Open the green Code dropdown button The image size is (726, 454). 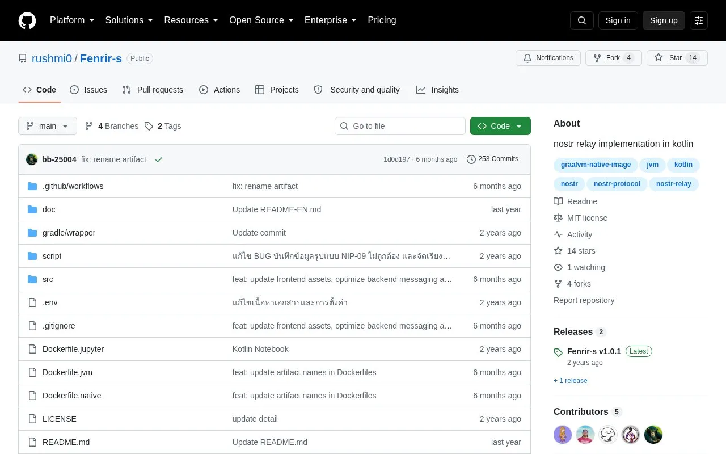(500, 126)
